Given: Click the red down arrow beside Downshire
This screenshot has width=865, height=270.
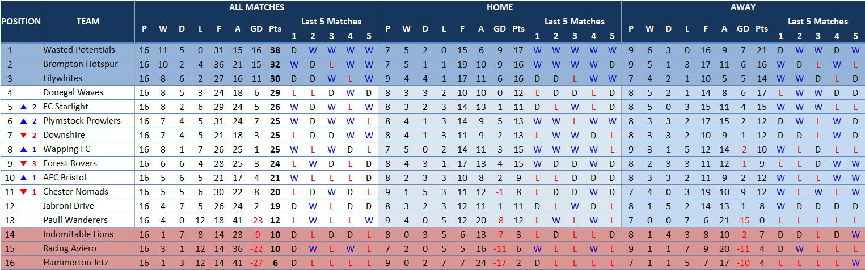Looking at the screenshot, I should coord(23,135).
